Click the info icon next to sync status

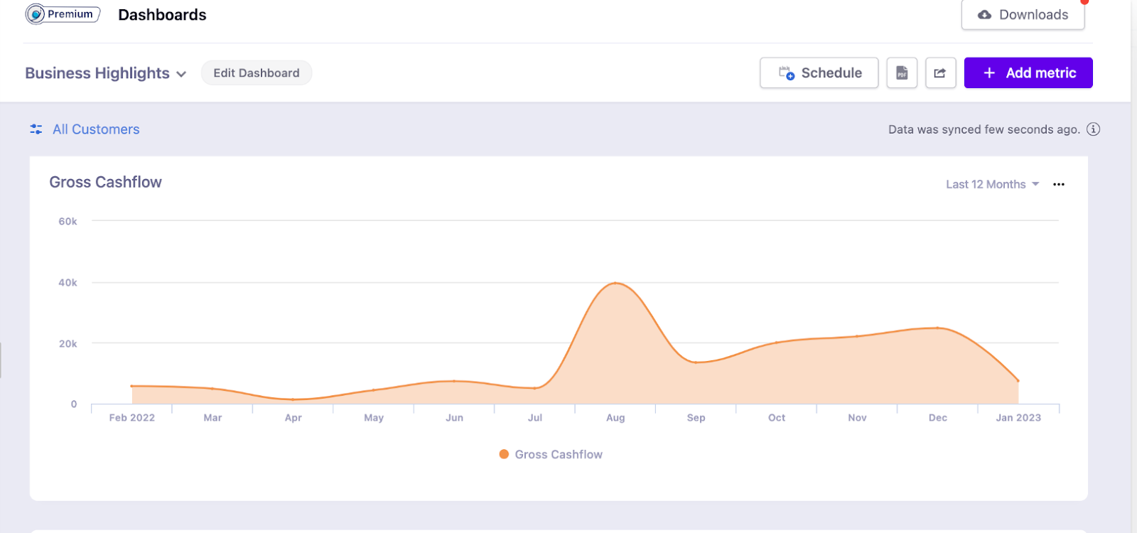(x=1093, y=129)
